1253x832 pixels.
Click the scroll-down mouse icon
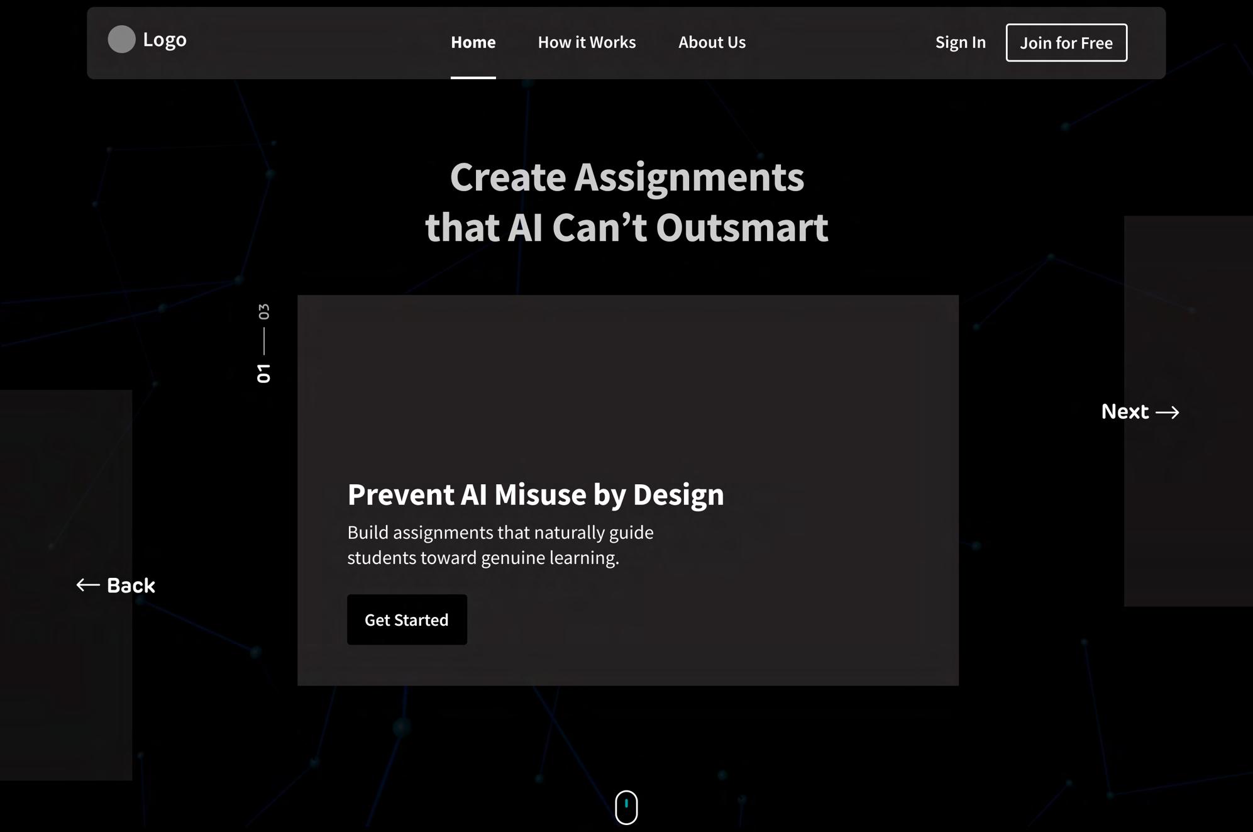click(x=626, y=807)
